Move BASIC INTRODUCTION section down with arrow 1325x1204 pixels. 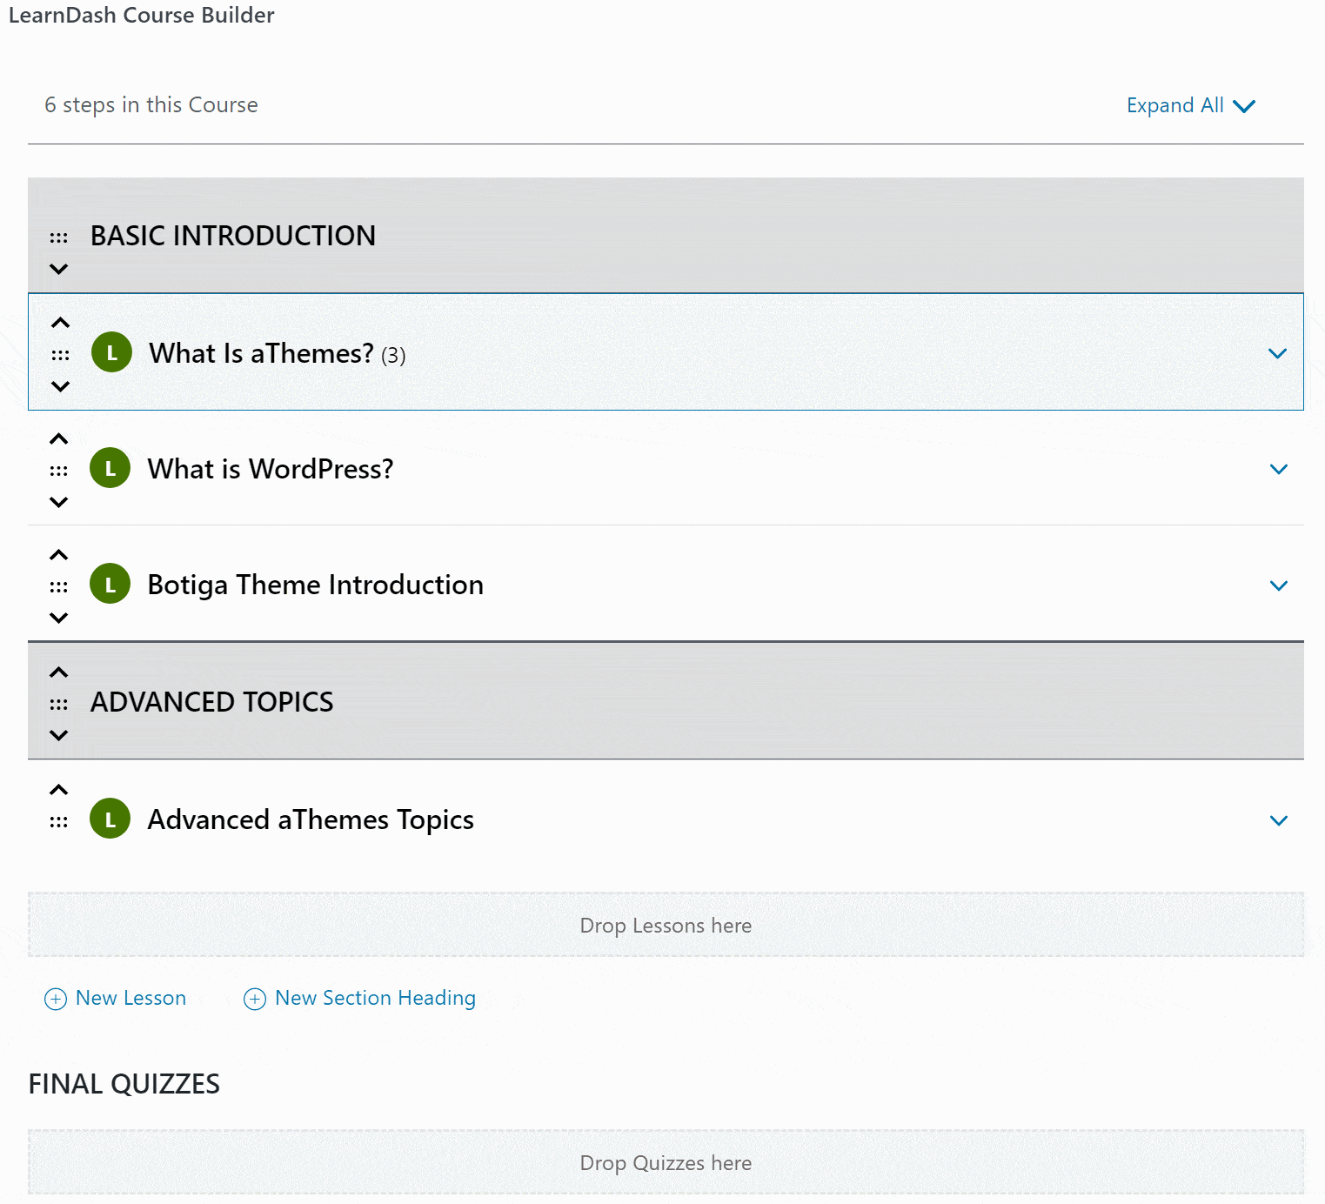58,269
